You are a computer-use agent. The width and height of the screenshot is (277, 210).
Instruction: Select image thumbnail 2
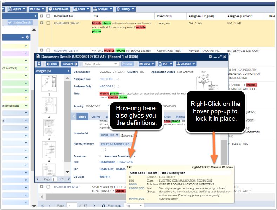pyautogui.click(x=49, y=106)
